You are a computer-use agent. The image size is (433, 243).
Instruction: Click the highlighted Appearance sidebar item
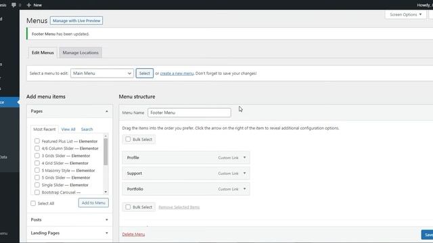pyautogui.click(x=9, y=102)
